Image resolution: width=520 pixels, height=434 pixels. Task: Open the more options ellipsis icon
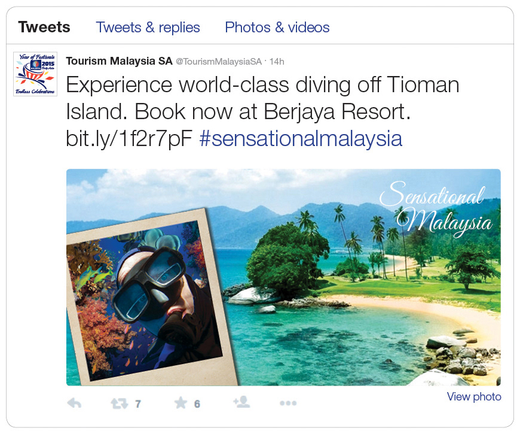(288, 403)
